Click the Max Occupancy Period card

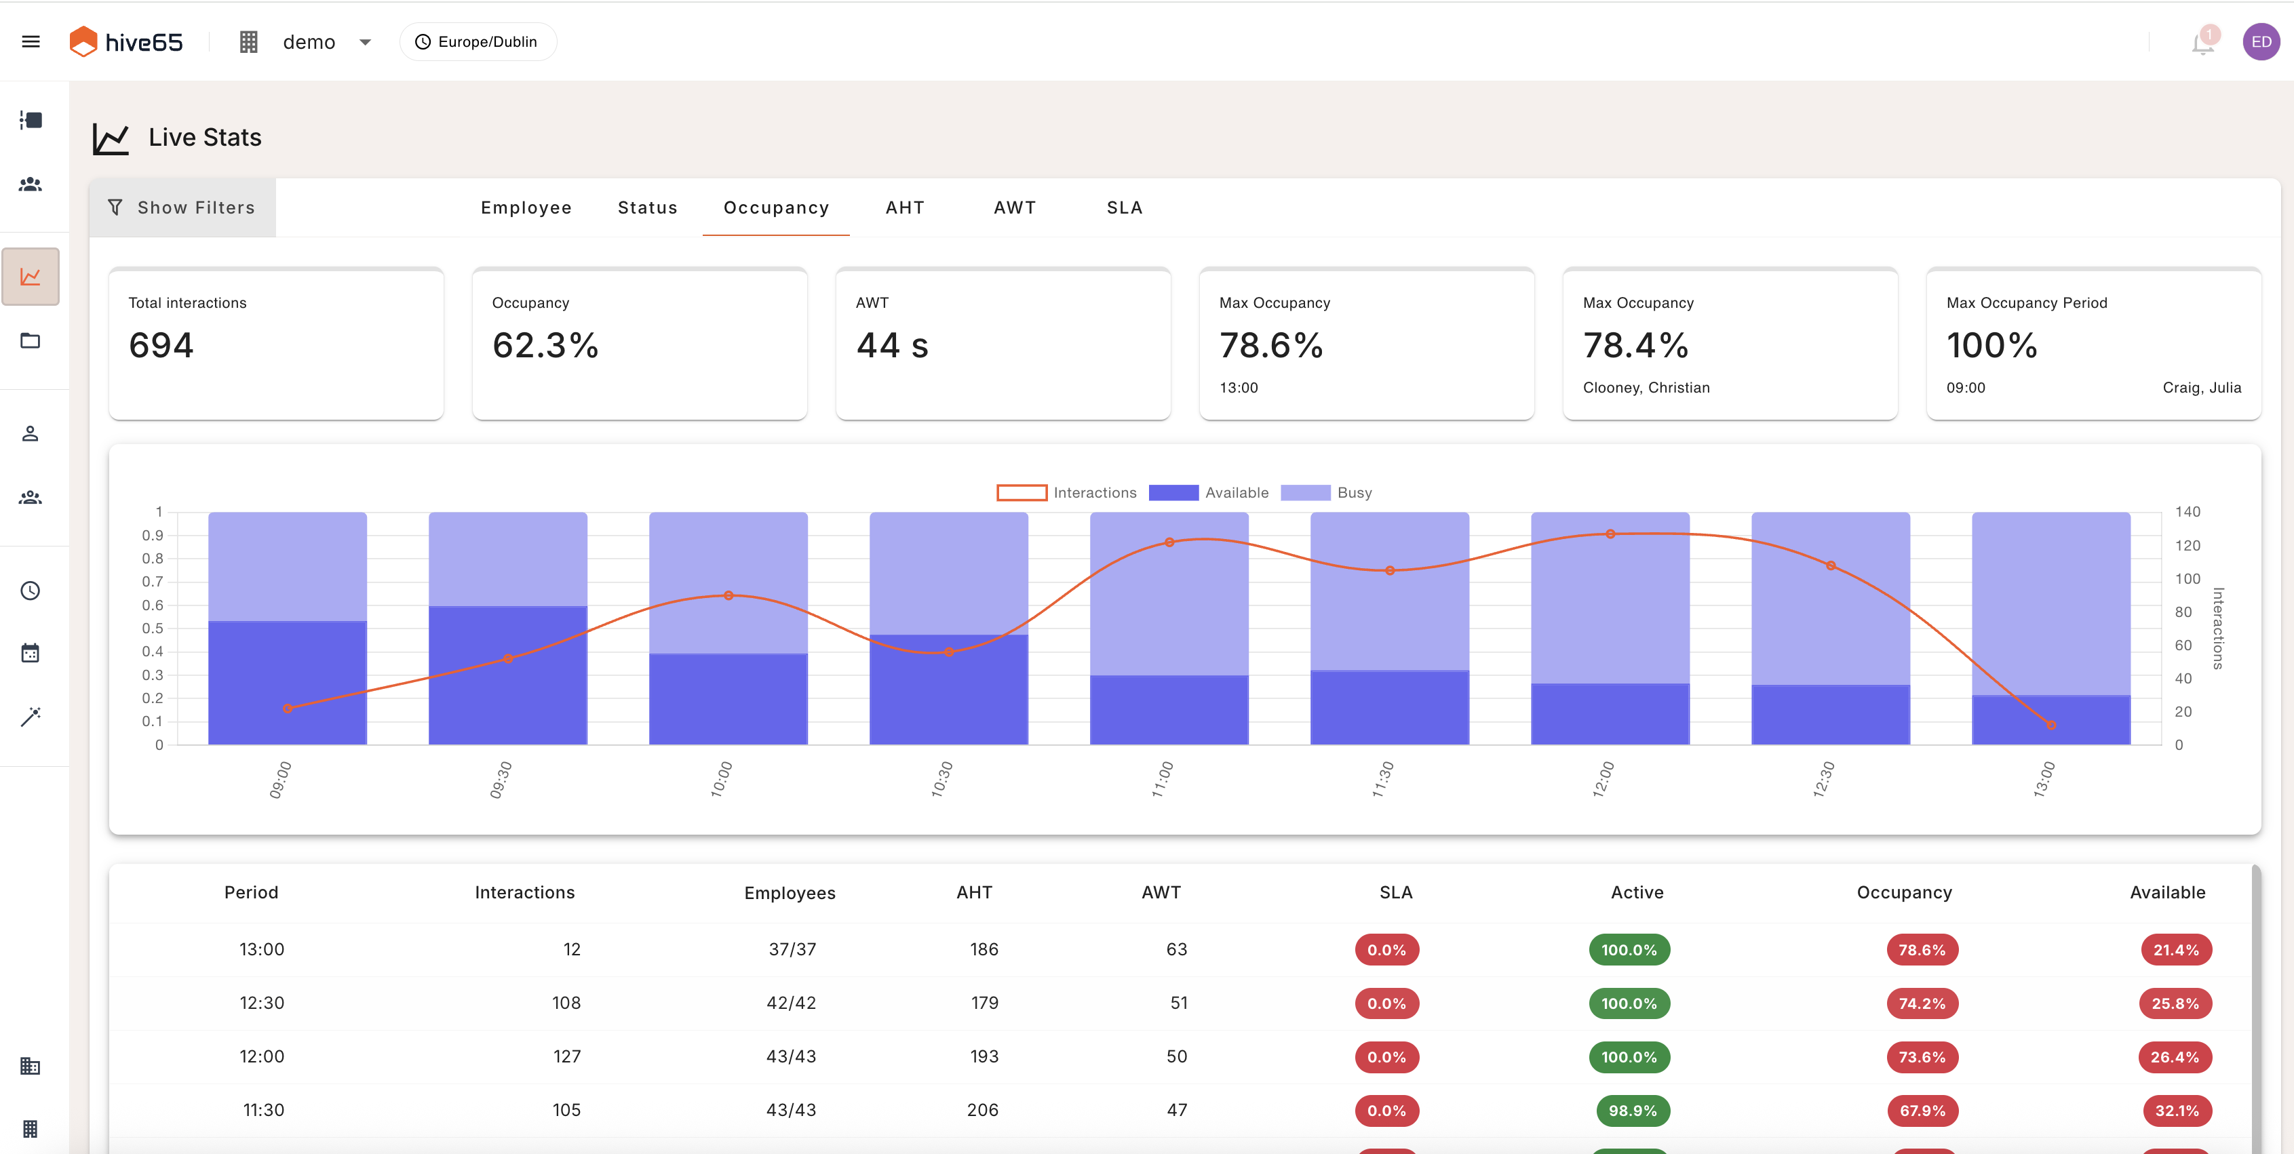2094,344
